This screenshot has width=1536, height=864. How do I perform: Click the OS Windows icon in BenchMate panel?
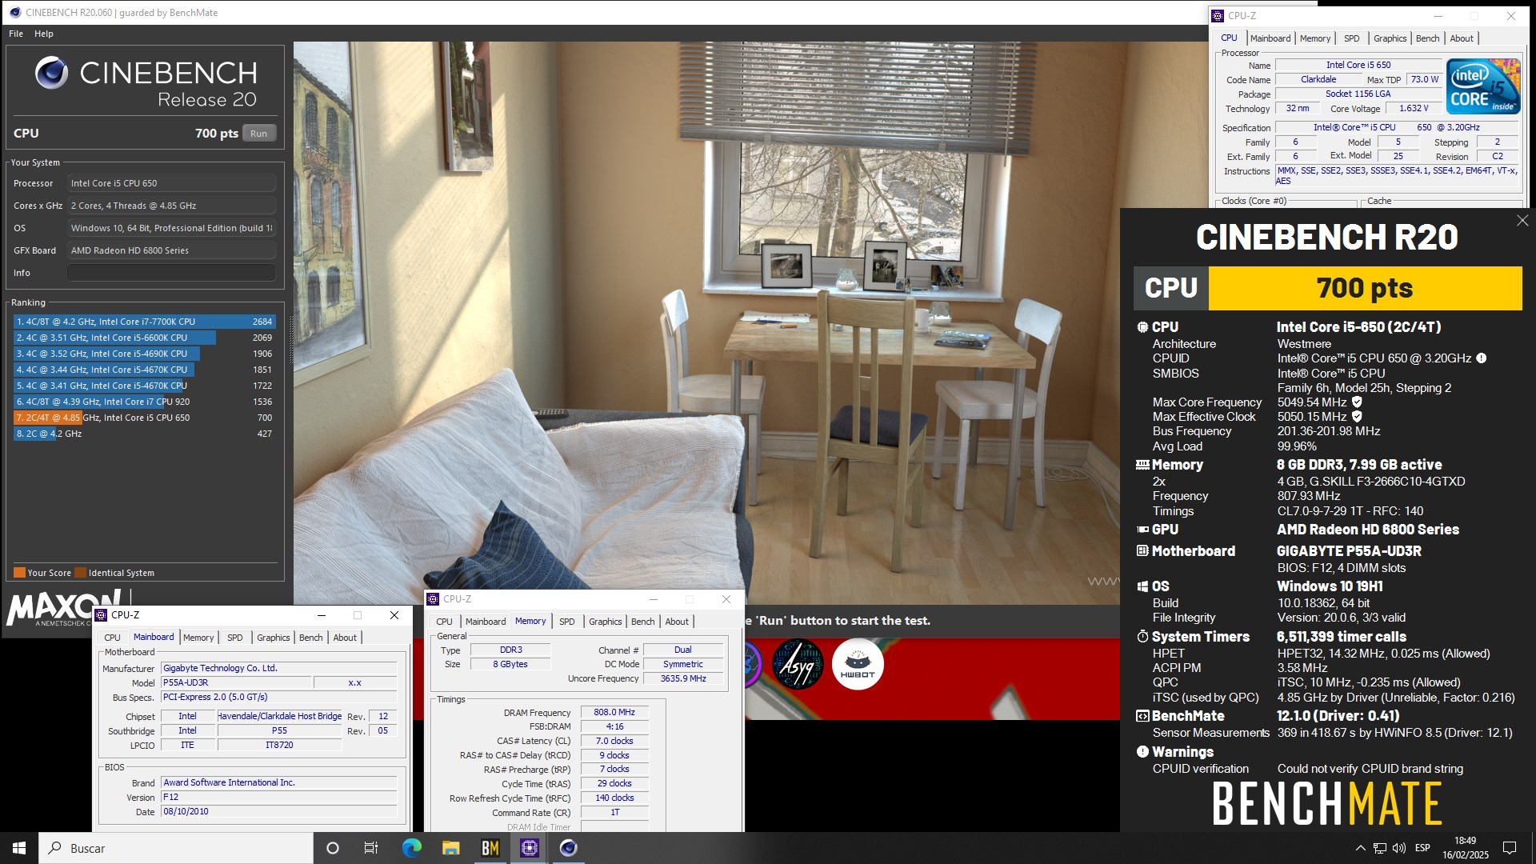click(x=1142, y=586)
